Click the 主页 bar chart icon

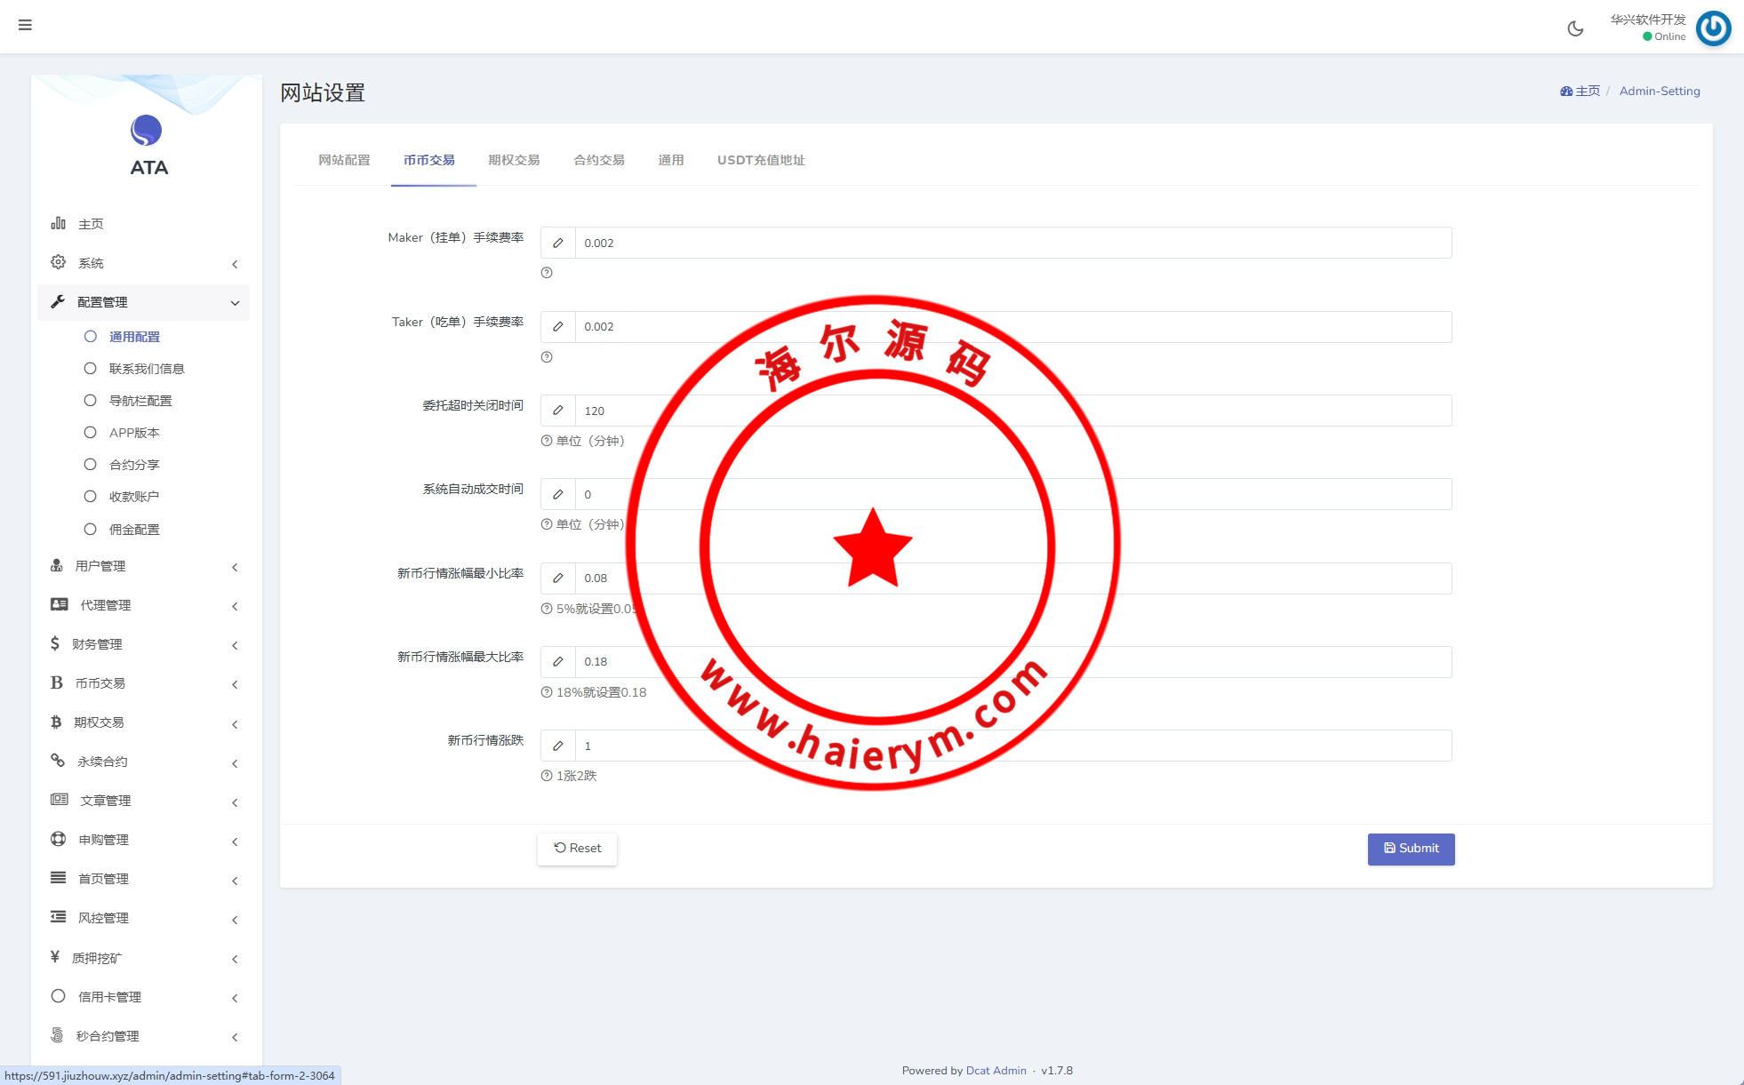pyautogui.click(x=59, y=223)
